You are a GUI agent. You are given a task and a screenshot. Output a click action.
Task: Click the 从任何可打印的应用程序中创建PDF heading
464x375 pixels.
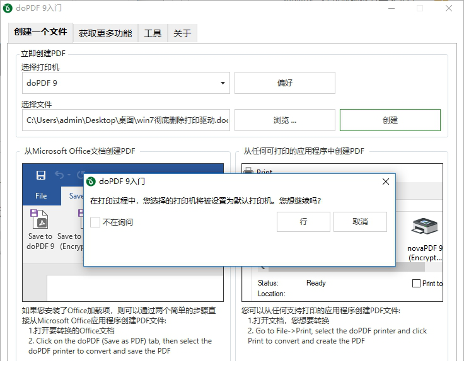[304, 151]
